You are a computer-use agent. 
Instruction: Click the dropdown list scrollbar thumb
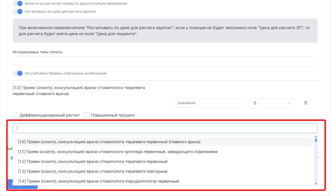click(316, 140)
